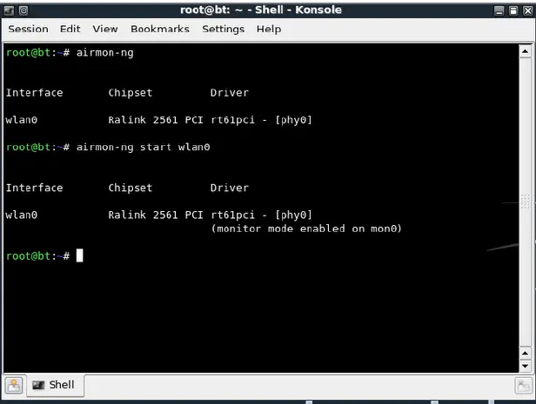536x404 pixels.
Task: Click the scroll up arrow near bottom of scrollbar
Action: pos(525,353)
